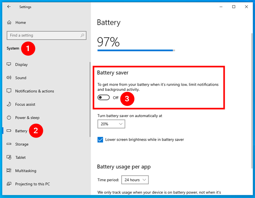255x198 pixels.
Task: Click the main page vertical scrollbar
Action: click(252, 101)
